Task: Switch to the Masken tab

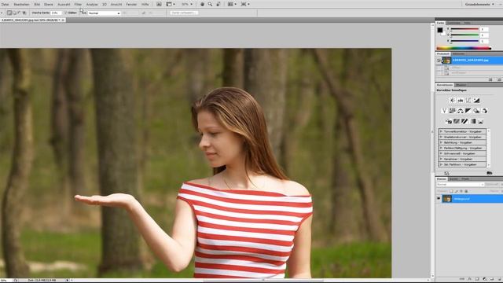Action: [x=461, y=85]
